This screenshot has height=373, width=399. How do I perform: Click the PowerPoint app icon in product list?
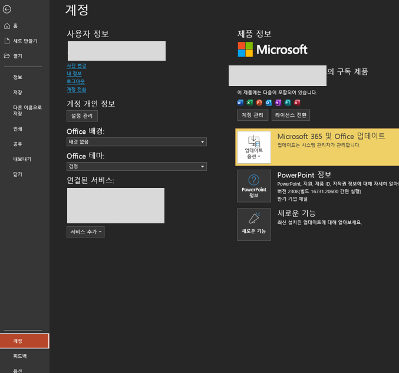tap(259, 103)
